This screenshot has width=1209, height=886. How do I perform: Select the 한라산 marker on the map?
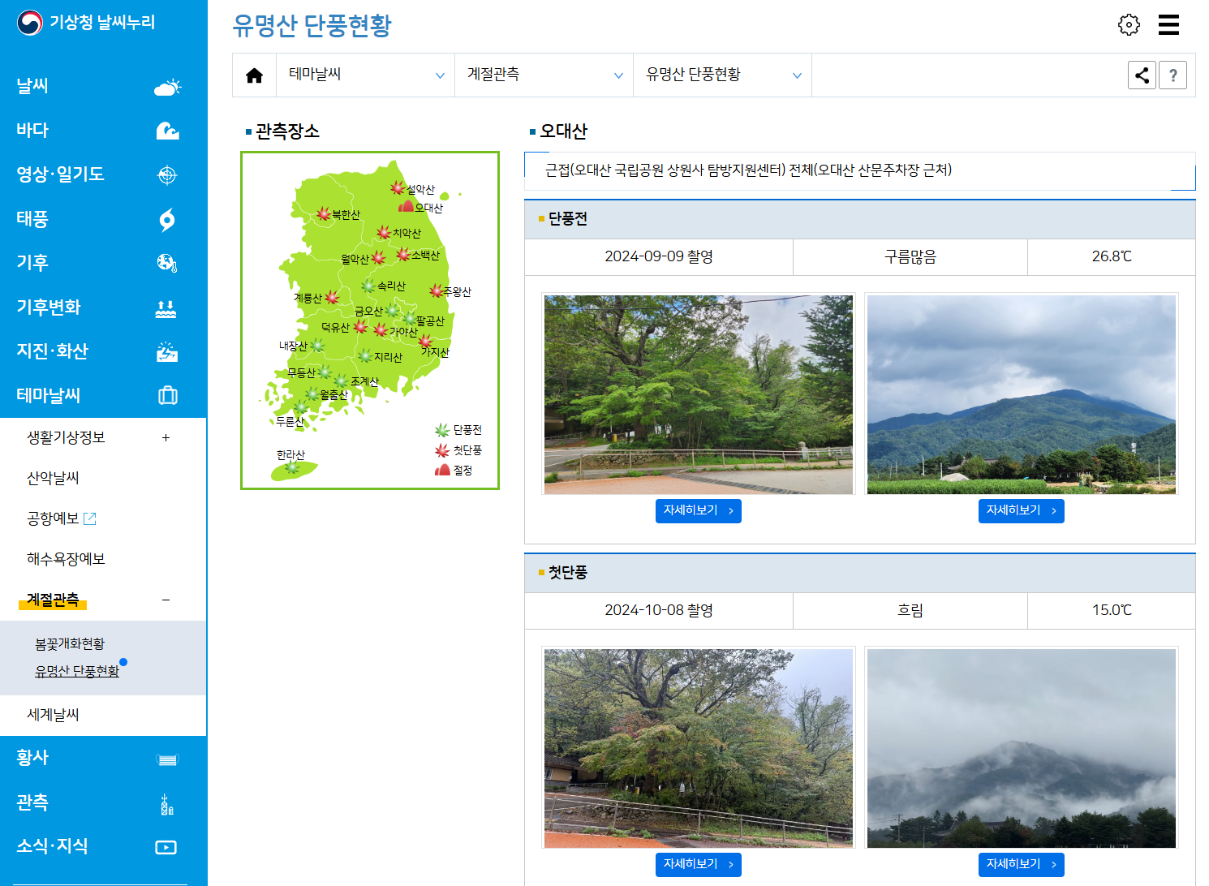(292, 467)
